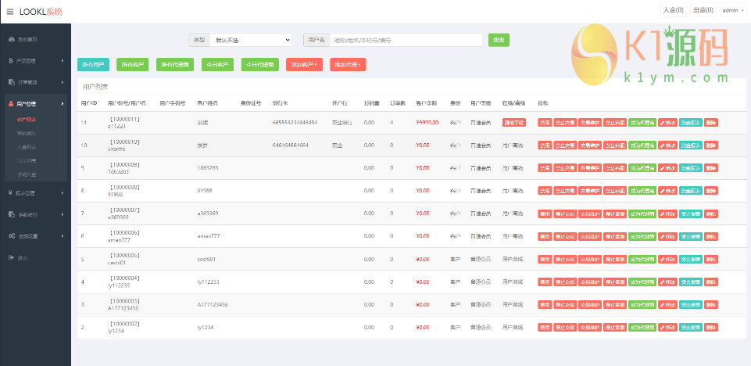Click the dashboard icon beside 后台首页
The image size is (751, 366).
pos(11,39)
